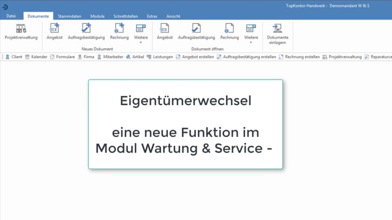Image resolution: width=392 pixels, height=220 pixels.
Task: Open existing Rechnung under Dokument öffnen
Action: [229, 32]
